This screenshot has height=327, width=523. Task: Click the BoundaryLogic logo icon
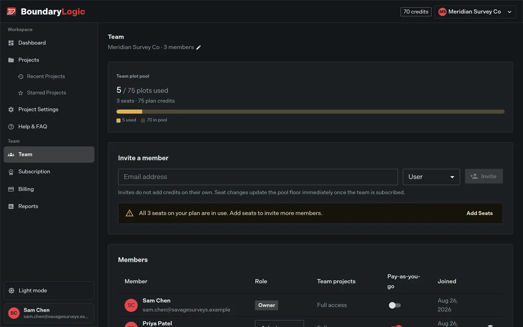coord(11,11)
